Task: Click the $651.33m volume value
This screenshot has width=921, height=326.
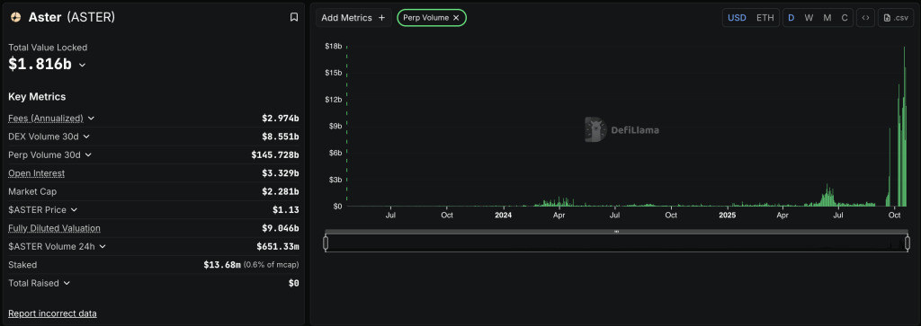Action: 278,246
